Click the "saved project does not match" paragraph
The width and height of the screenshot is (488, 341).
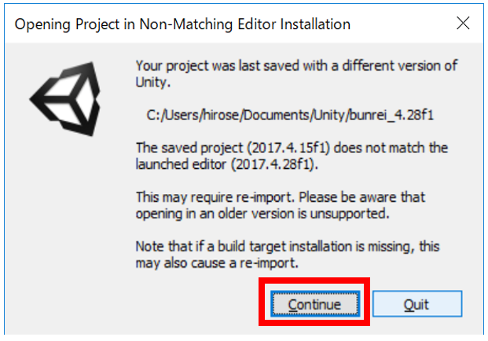[292, 154]
